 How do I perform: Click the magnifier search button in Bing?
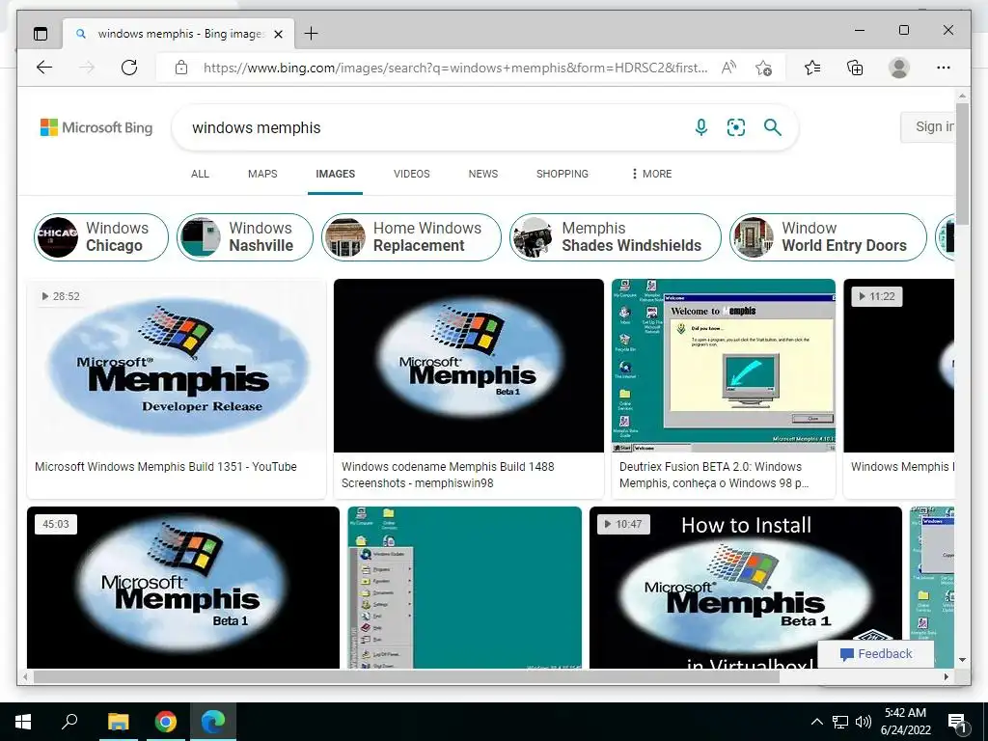point(773,127)
